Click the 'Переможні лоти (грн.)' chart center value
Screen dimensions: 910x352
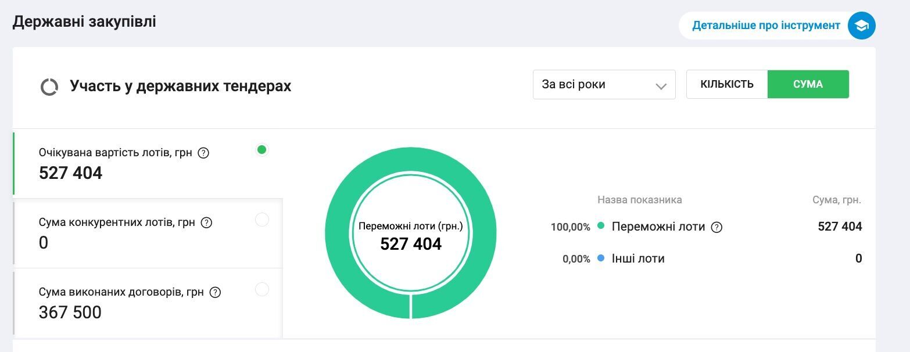411,244
